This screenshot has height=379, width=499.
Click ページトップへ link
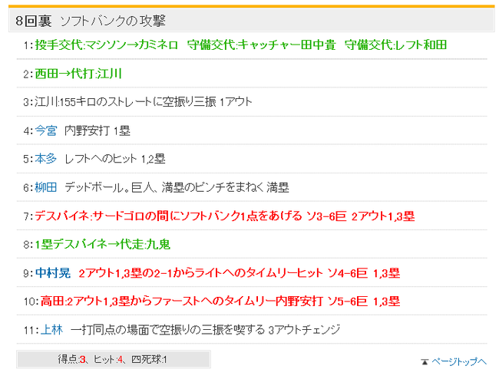(x=459, y=361)
